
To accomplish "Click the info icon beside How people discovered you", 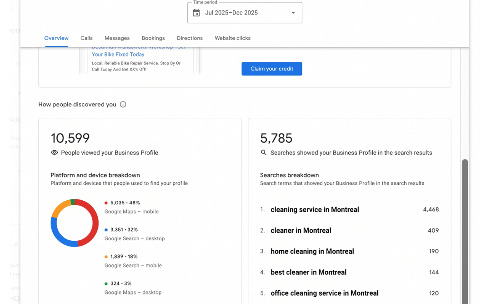I will [123, 104].
